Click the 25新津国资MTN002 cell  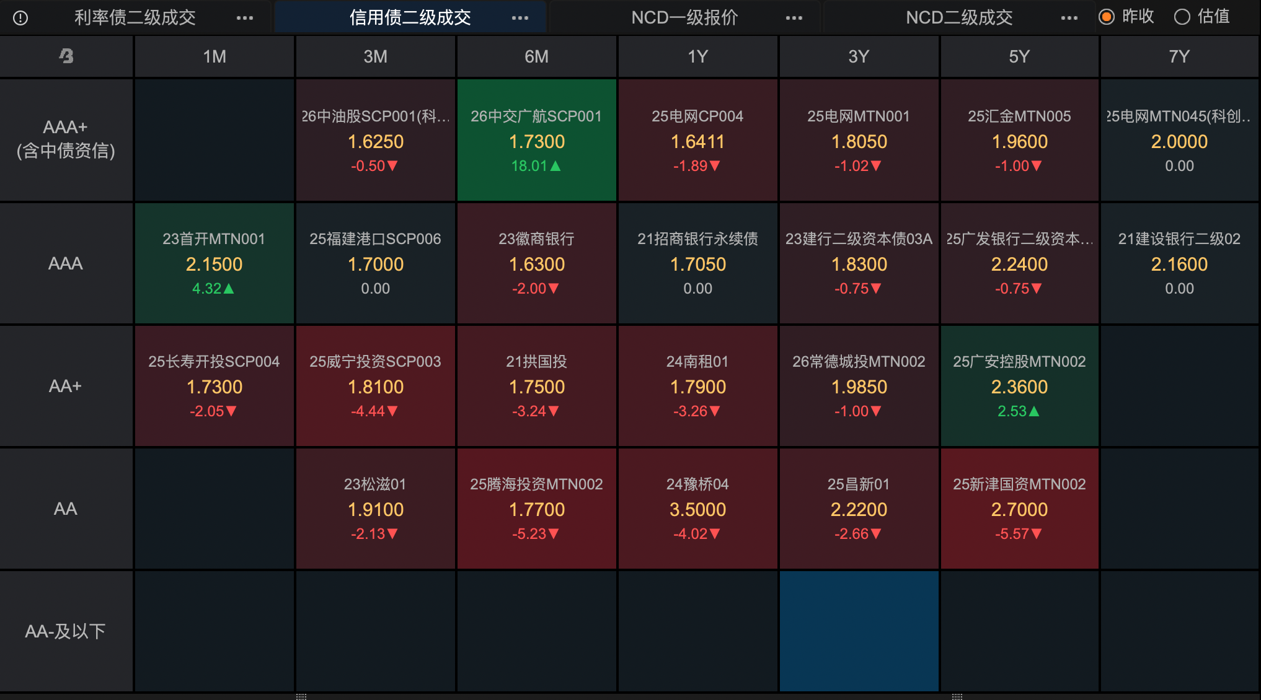pos(1019,509)
